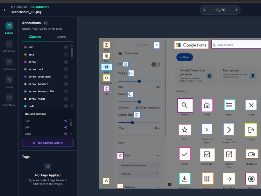Click the Noto globe icon in the image
This screenshot has width=261, height=196.
(106, 56)
